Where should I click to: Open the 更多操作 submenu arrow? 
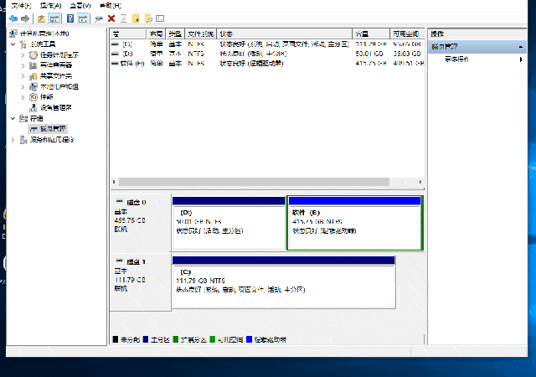click(x=521, y=59)
